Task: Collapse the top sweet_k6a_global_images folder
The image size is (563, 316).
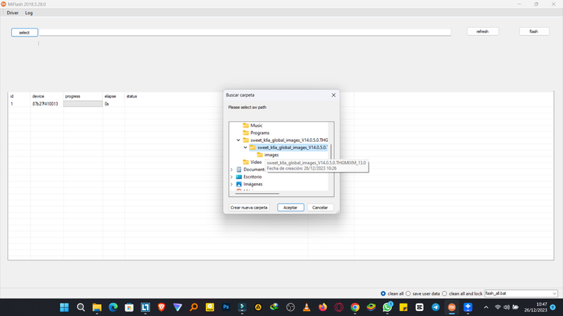Action: [x=238, y=140]
